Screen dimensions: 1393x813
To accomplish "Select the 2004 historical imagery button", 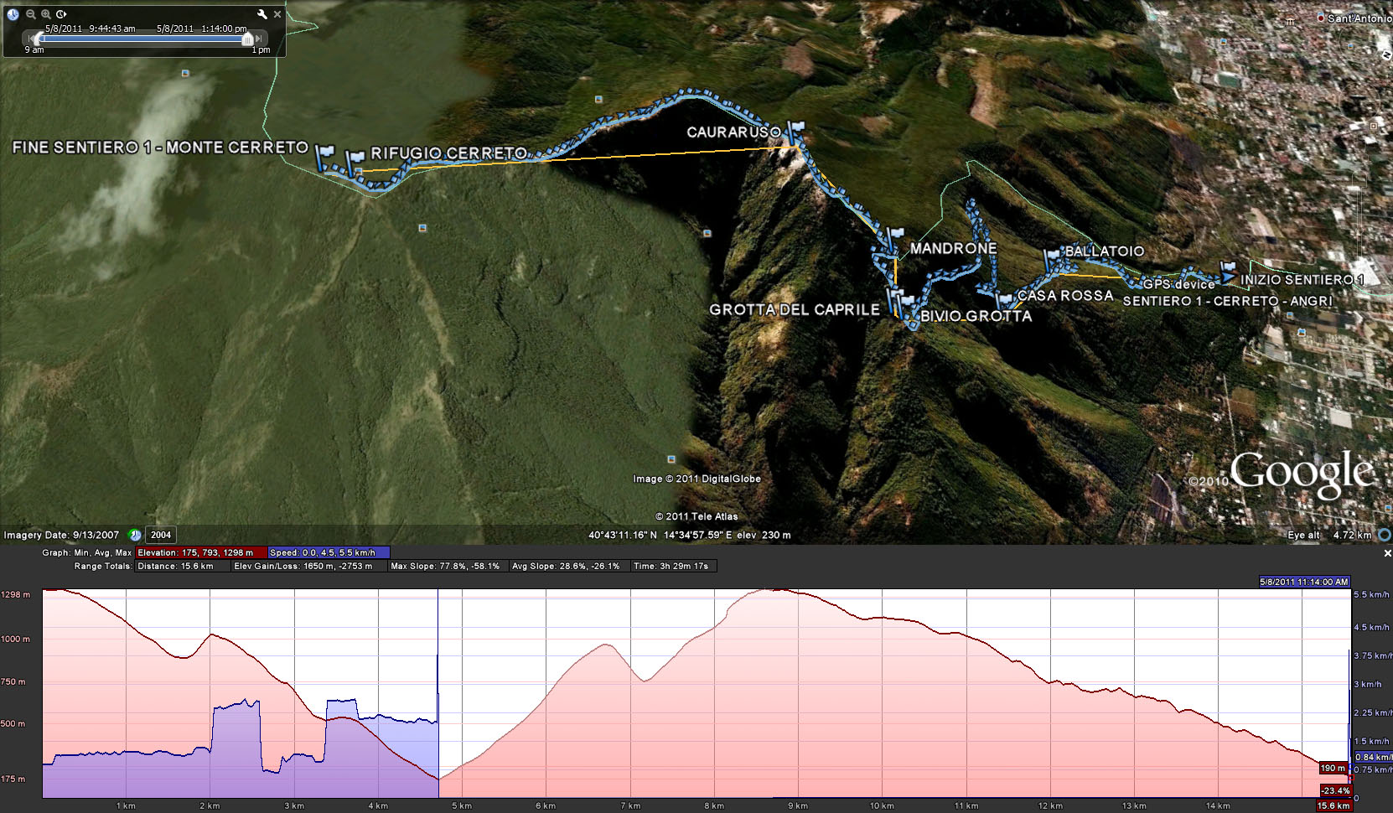I will (161, 535).
